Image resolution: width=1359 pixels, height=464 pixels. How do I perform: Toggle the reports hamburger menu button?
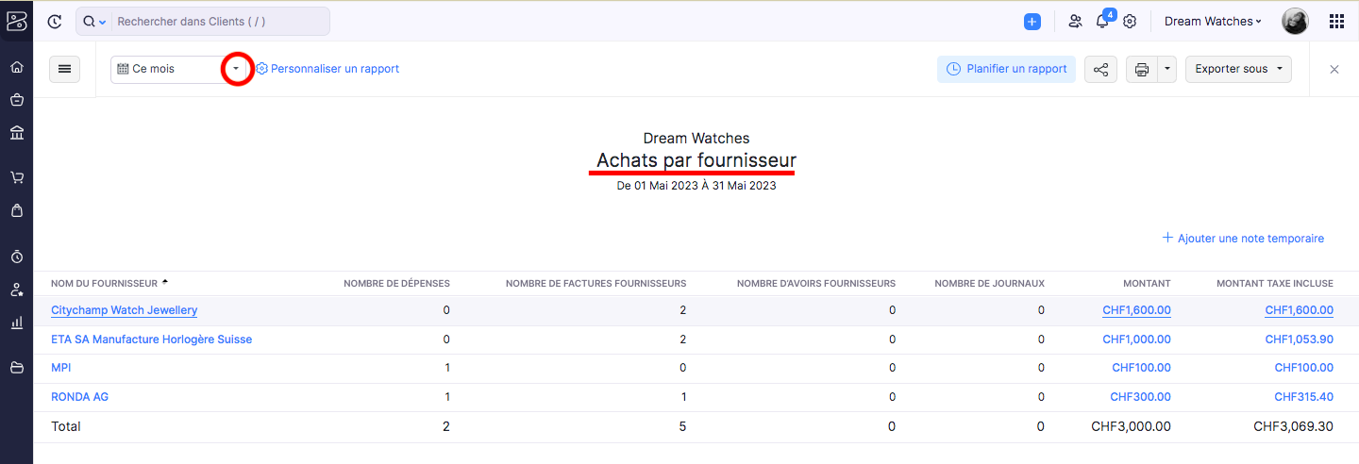click(x=65, y=69)
